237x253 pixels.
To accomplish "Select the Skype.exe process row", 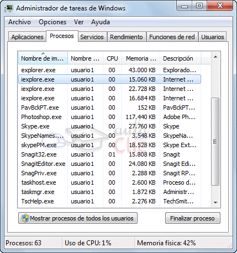I will [x=109, y=126].
